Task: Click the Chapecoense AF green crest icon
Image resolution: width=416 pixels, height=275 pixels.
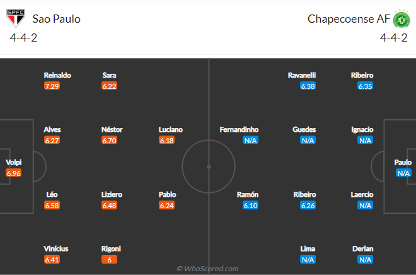Action: pos(401,19)
